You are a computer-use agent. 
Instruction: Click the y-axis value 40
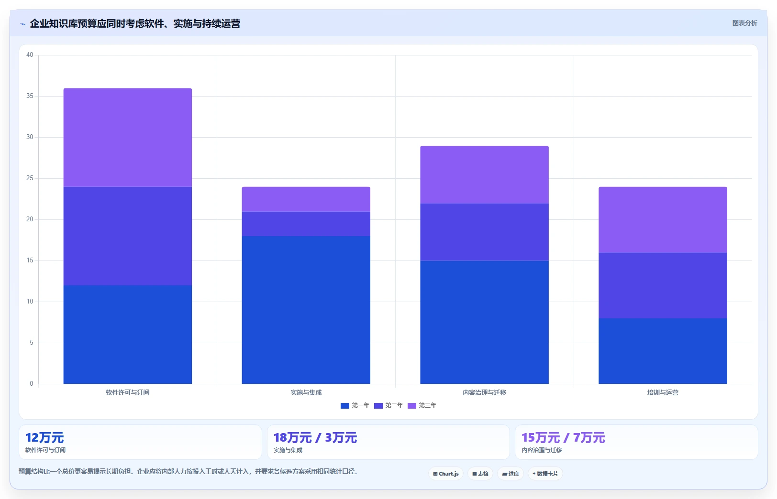point(30,55)
